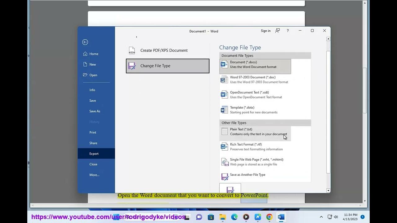Image resolution: width=397 pixels, height=223 pixels.
Task: Choose Save As in the backstage menu
Action: click(96, 111)
